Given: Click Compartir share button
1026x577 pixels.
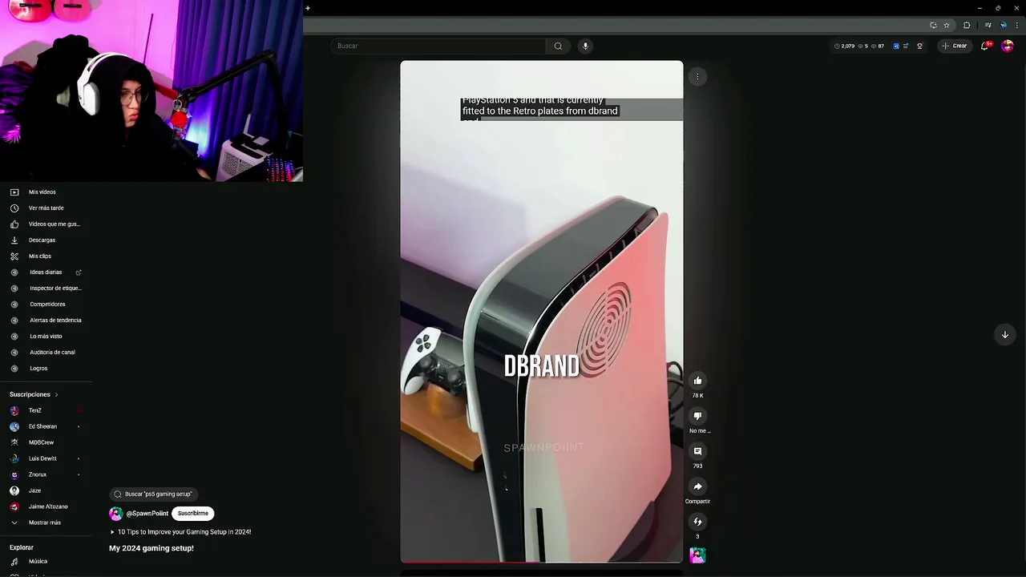Looking at the screenshot, I should (x=697, y=486).
